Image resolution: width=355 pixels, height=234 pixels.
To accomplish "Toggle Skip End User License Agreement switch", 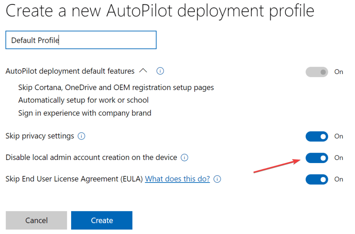I will pos(317,179).
